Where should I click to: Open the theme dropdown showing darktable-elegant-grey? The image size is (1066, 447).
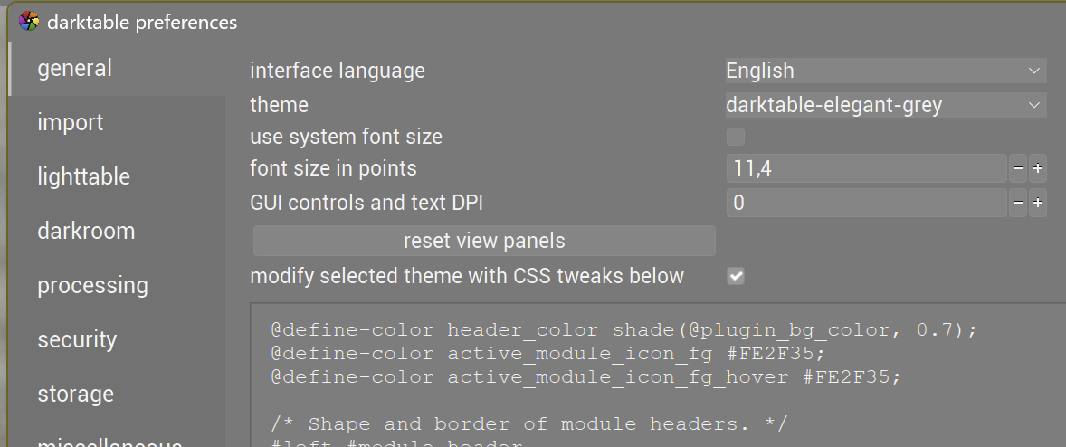click(x=885, y=105)
